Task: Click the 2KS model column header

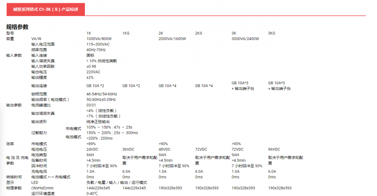Action: click(198, 33)
